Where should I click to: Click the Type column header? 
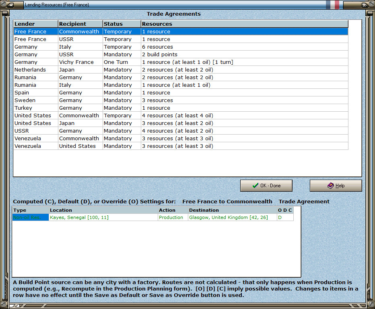click(30, 210)
